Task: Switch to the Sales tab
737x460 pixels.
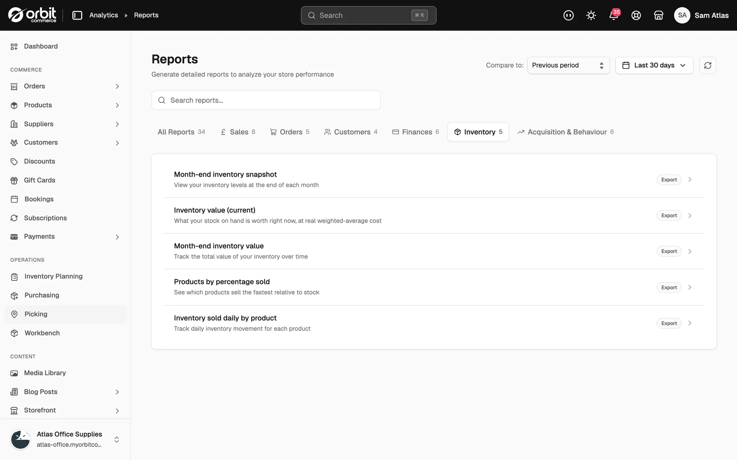Action: tap(238, 132)
